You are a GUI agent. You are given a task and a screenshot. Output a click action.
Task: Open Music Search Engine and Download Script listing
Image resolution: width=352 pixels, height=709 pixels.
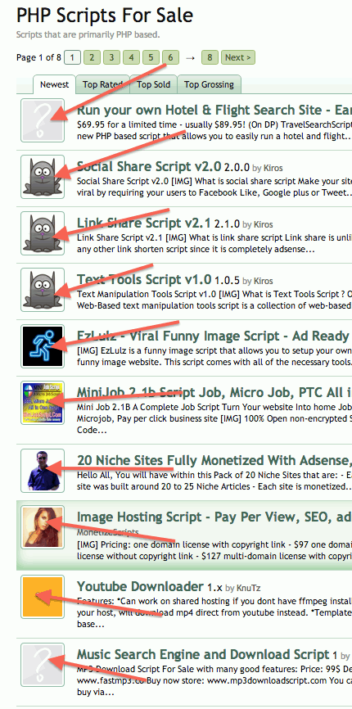[x=203, y=654]
